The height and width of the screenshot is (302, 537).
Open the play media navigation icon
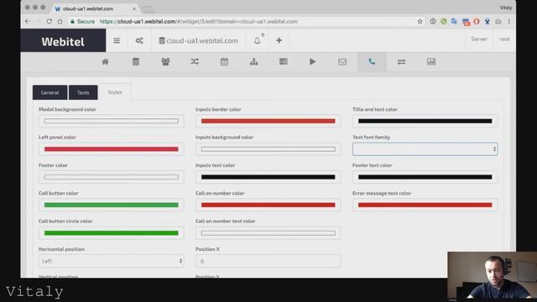pyautogui.click(x=312, y=61)
